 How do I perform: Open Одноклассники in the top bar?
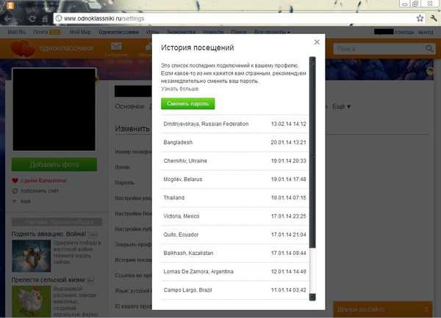tap(118, 32)
